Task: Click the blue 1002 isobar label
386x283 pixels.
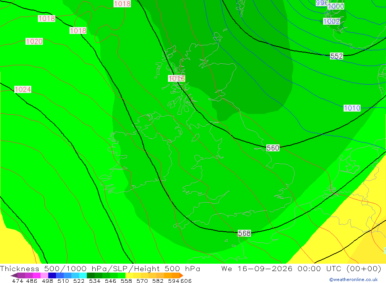Action: 331,22
